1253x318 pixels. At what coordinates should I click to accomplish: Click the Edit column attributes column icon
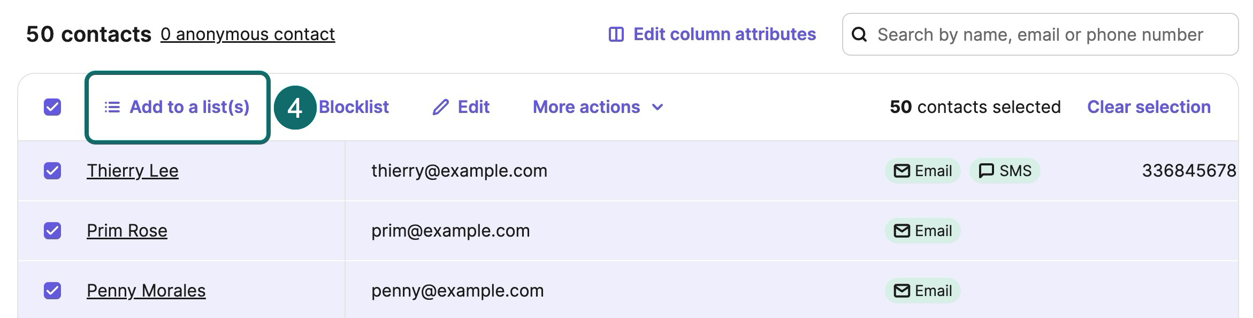tap(616, 34)
